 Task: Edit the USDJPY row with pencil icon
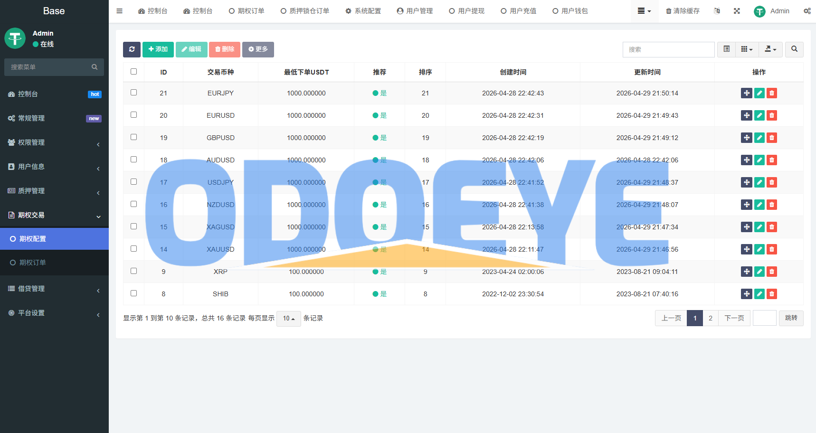759,182
